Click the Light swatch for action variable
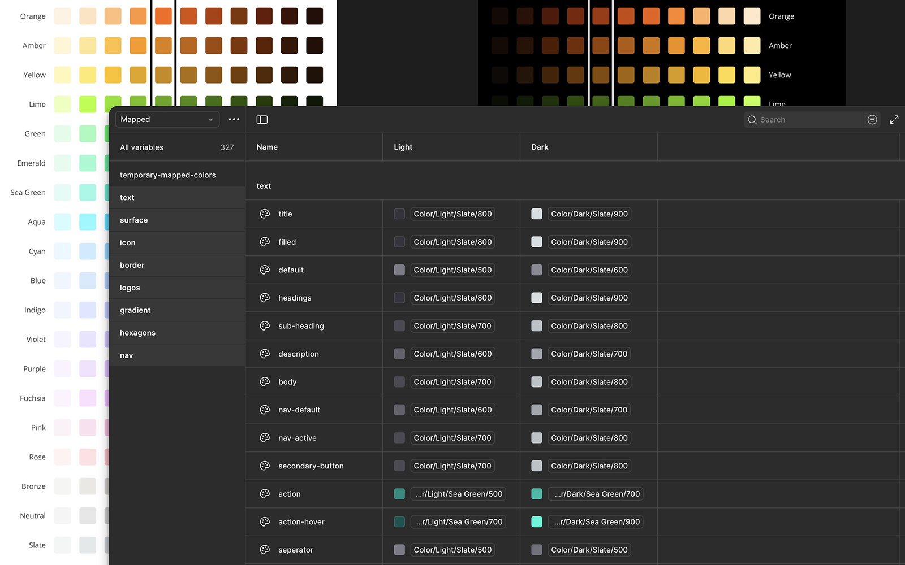The width and height of the screenshot is (905, 565). (x=399, y=494)
